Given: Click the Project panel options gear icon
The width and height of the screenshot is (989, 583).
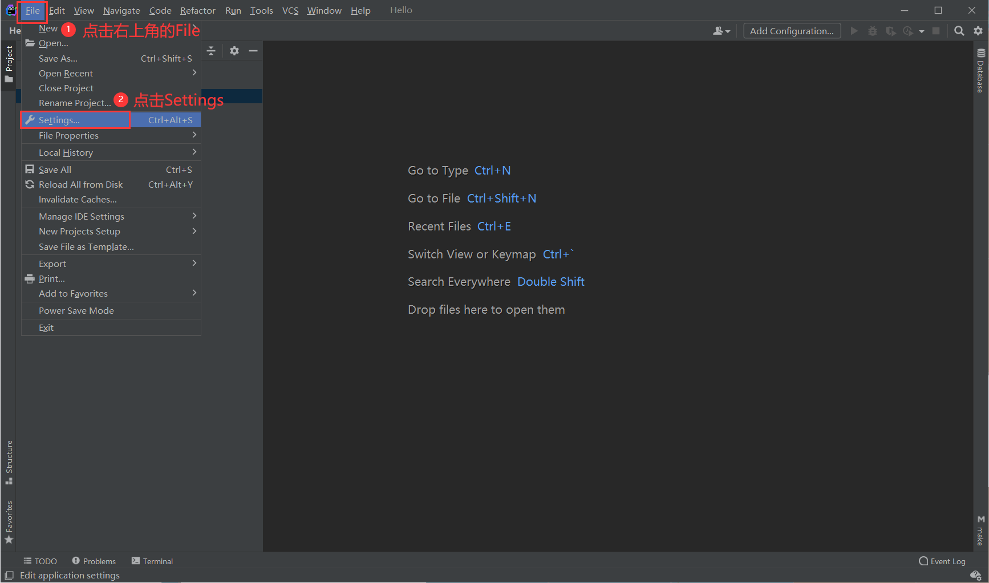Looking at the screenshot, I should [x=234, y=51].
